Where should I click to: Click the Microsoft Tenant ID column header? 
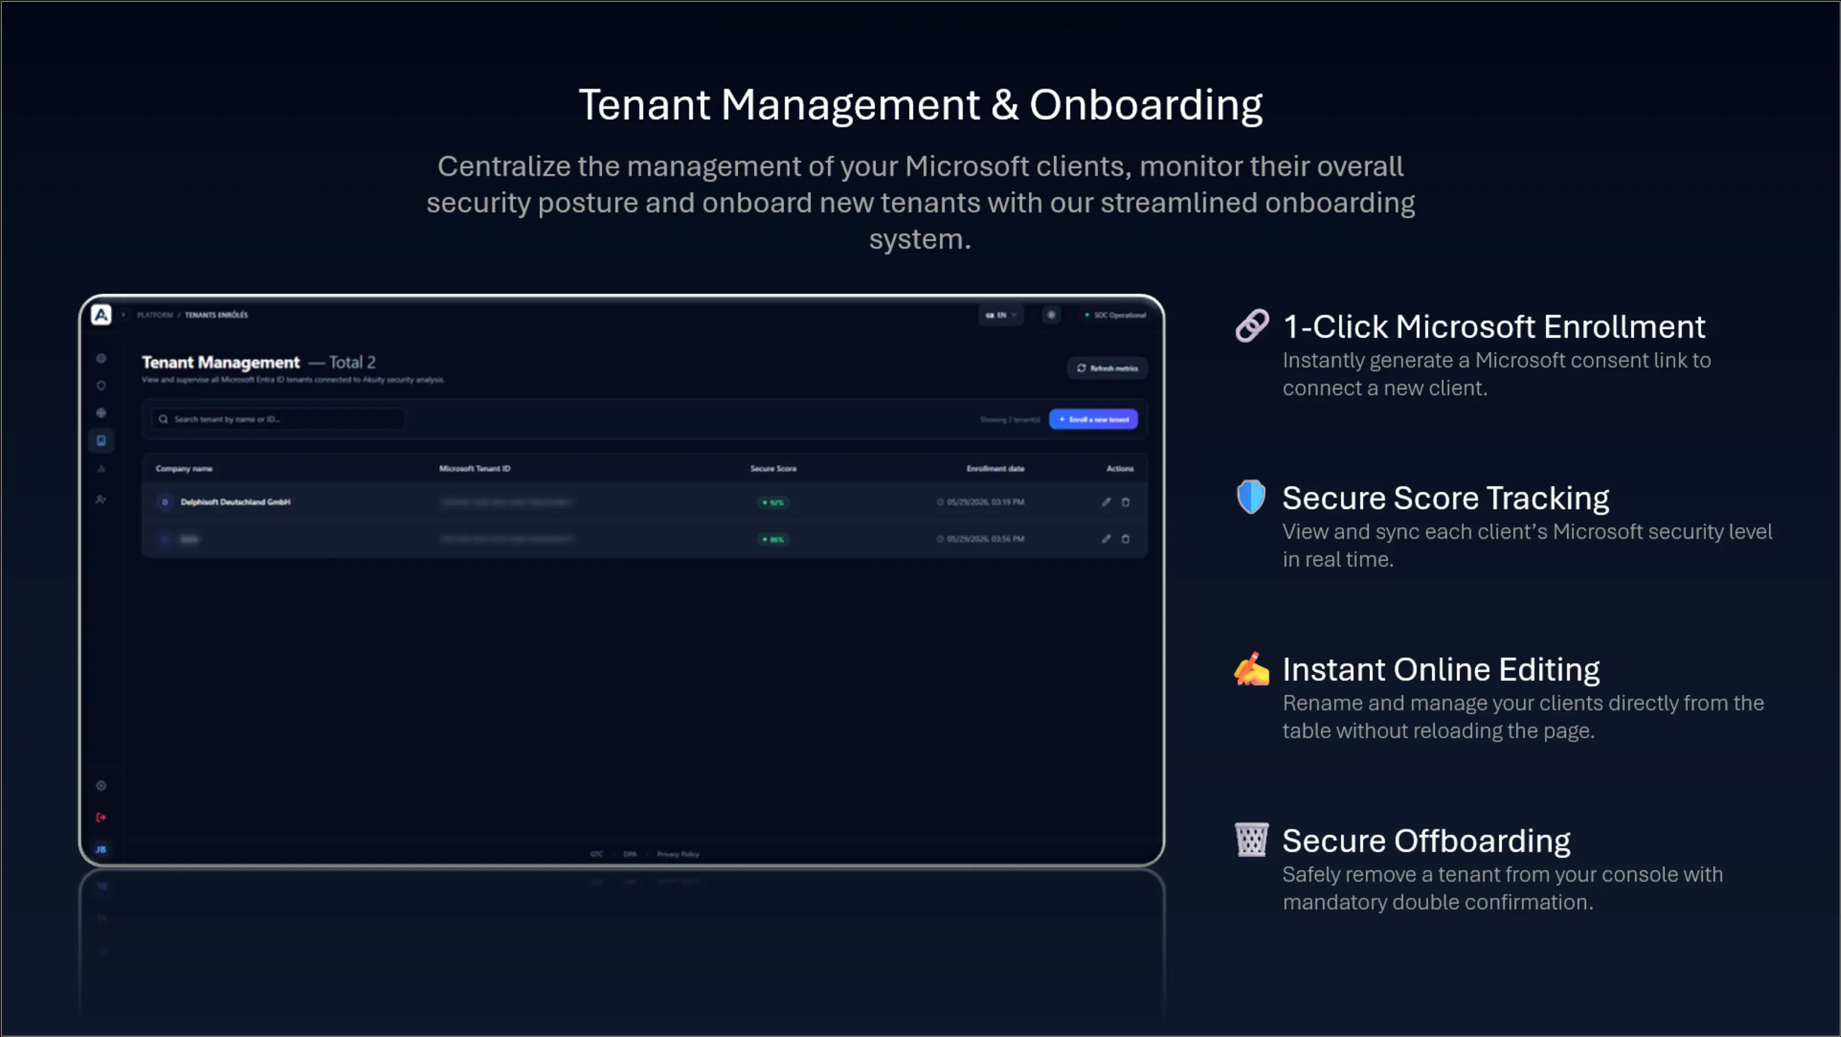475,469
